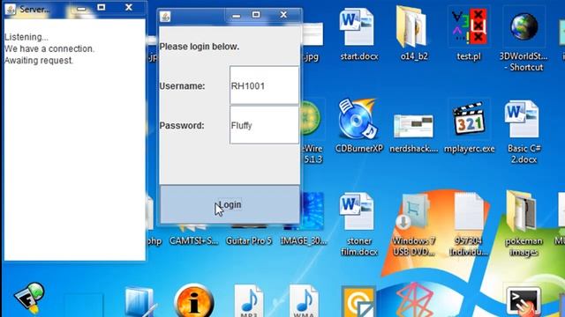Close the Server window
This screenshot has height=317, width=565.
(129, 7)
